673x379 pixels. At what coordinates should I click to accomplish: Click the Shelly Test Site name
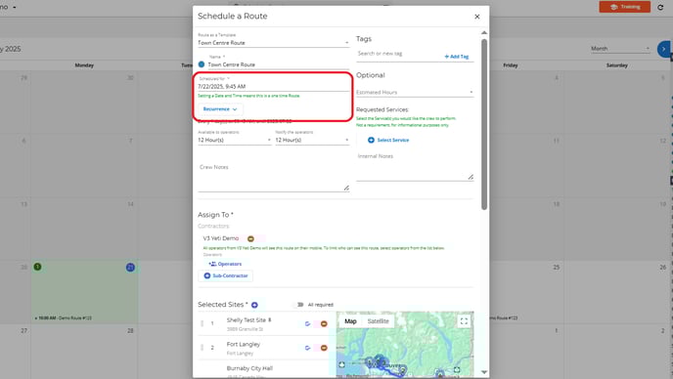pos(247,320)
